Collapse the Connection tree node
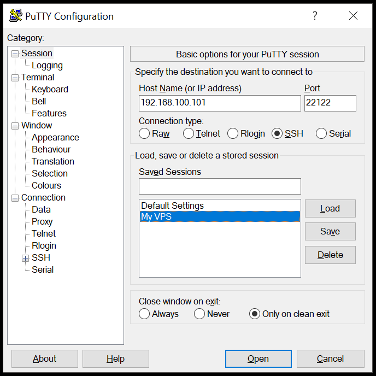Image resolution: width=376 pixels, height=376 pixels. (15, 198)
